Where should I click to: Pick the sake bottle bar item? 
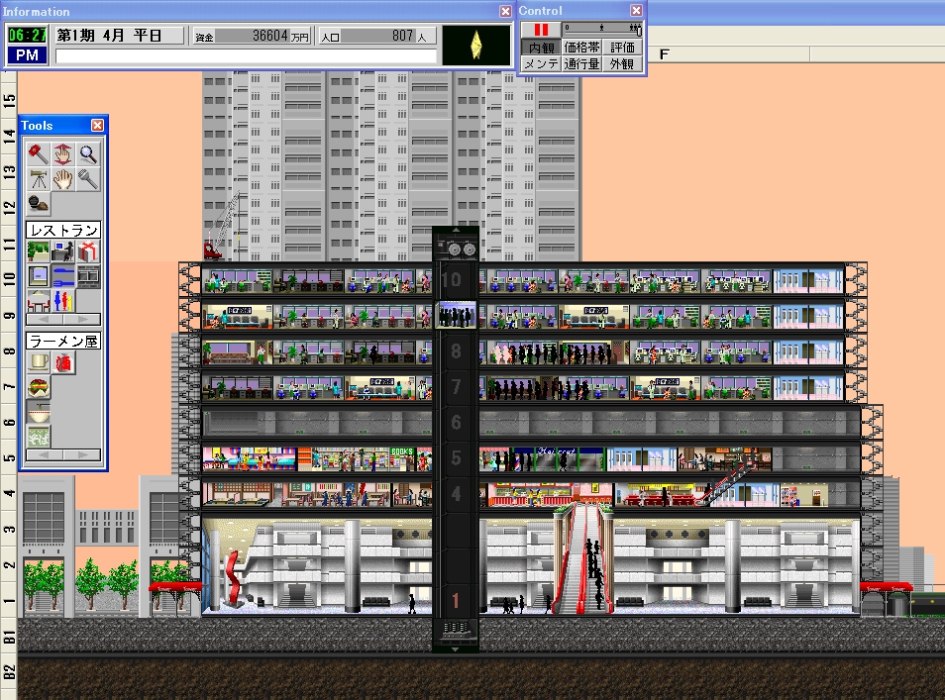[62, 362]
